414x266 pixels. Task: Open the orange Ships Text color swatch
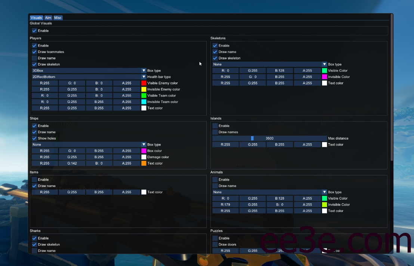(x=144, y=163)
